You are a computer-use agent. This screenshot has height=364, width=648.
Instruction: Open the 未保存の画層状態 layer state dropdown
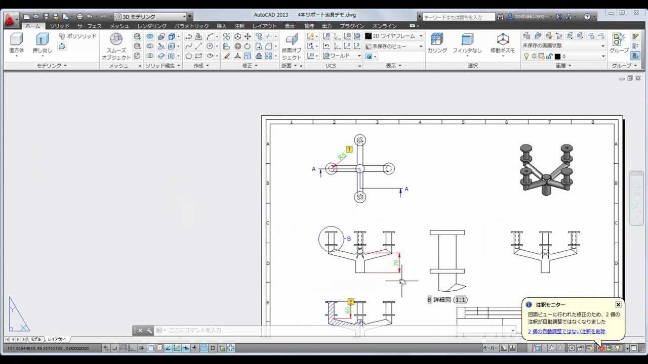563,46
